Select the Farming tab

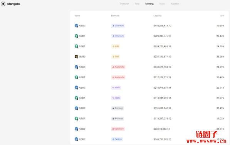point(149,4)
